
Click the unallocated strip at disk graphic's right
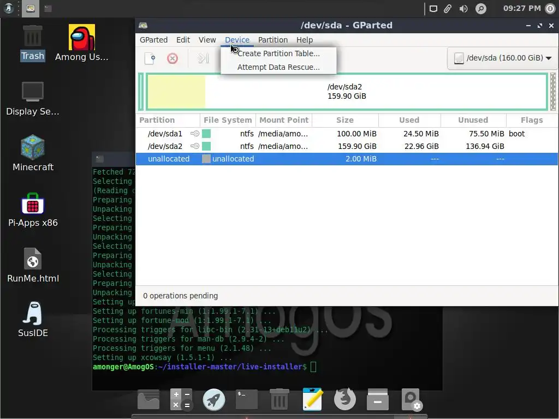point(553,92)
